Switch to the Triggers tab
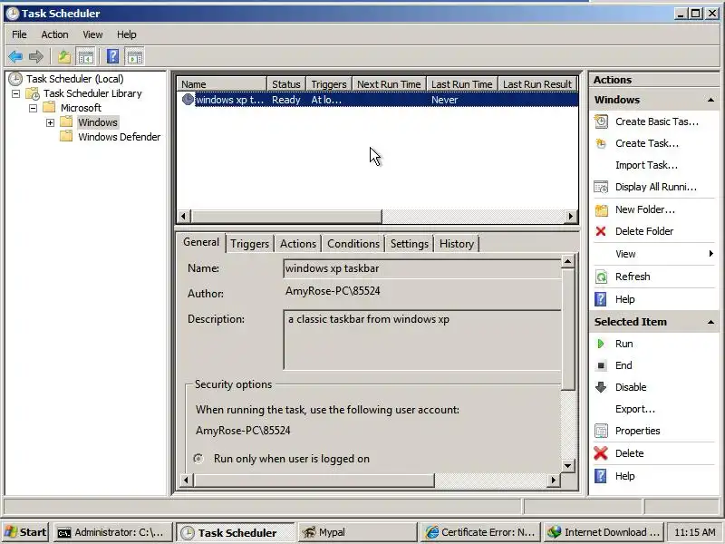This screenshot has width=725, height=544. pos(250,244)
